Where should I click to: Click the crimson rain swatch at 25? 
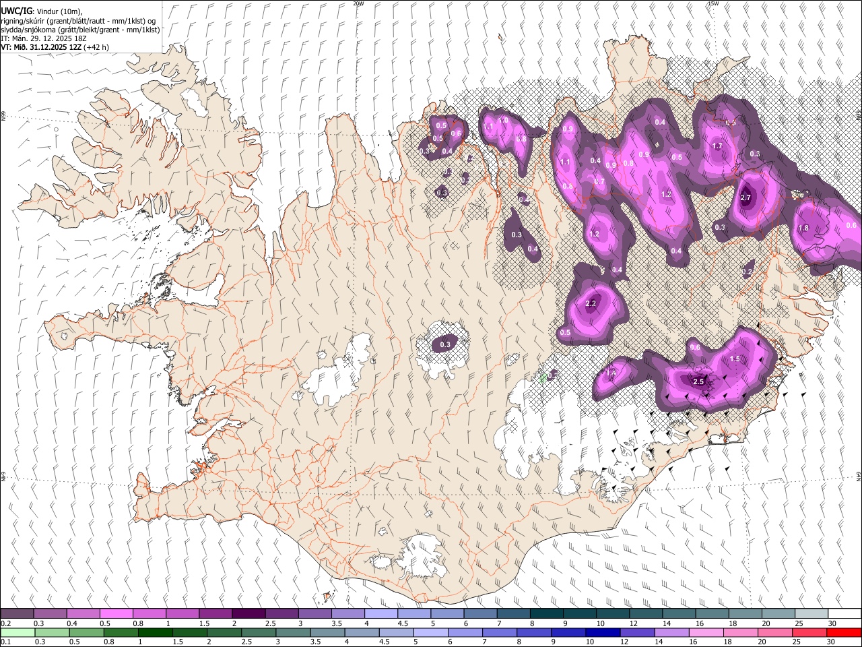(809, 632)
